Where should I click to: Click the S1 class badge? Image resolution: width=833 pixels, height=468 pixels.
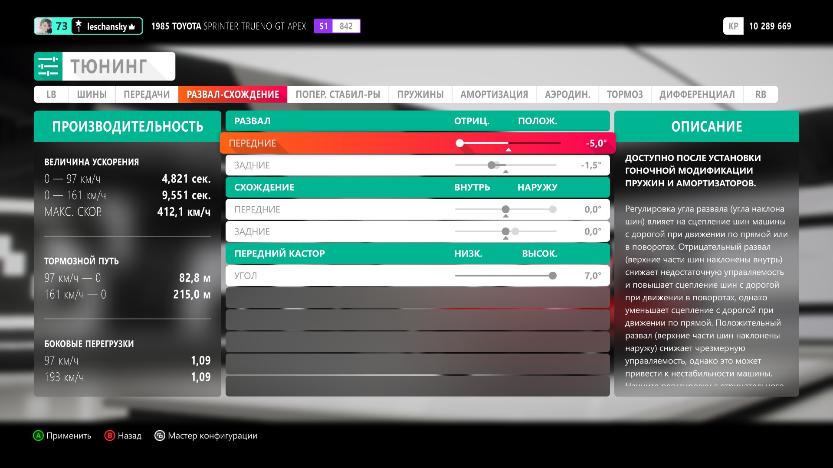(324, 26)
